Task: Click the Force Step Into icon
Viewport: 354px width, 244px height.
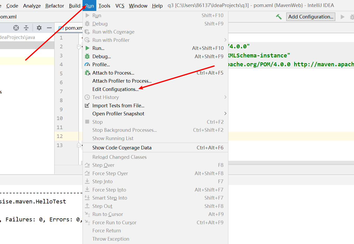Action: point(87,190)
